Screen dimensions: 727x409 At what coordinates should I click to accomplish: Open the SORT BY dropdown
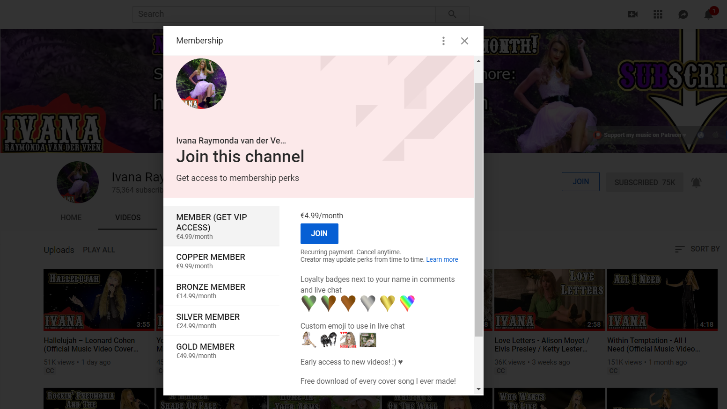(x=697, y=249)
